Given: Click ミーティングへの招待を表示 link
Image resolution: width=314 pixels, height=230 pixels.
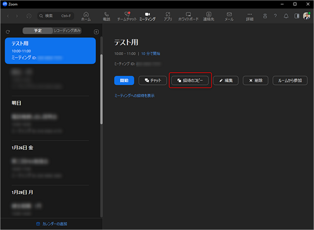Looking at the screenshot, I should coord(134,96).
